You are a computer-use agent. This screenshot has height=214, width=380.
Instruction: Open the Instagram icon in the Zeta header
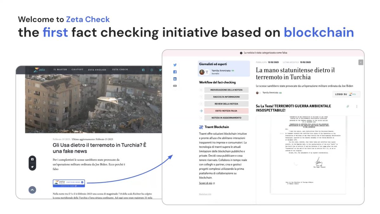click(152, 70)
